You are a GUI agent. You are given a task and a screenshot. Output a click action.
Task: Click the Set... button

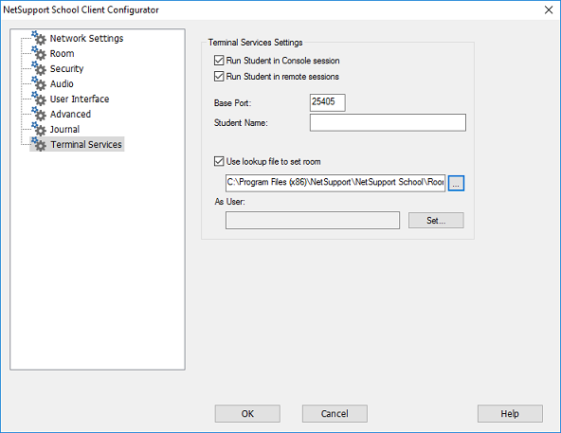click(436, 221)
